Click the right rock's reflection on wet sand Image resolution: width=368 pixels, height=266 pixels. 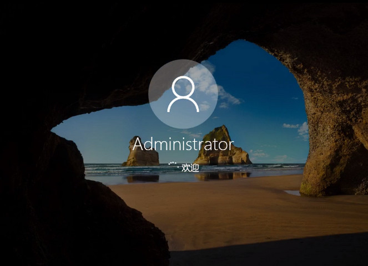pos(221,176)
